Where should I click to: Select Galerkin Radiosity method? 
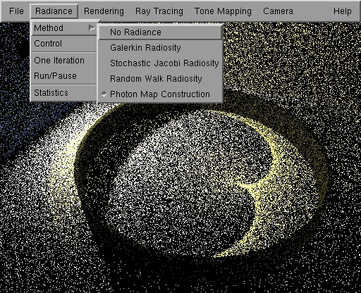pyautogui.click(x=160, y=48)
